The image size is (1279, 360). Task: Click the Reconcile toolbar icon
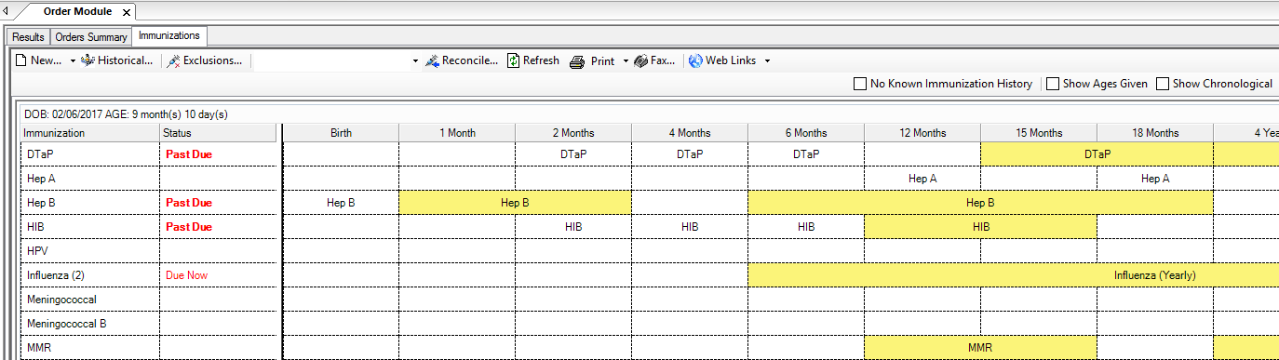point(433,61)
